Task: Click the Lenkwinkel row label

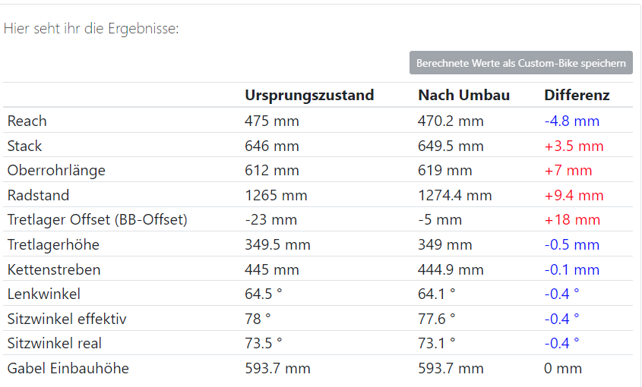Action: [x=43, y=294]
